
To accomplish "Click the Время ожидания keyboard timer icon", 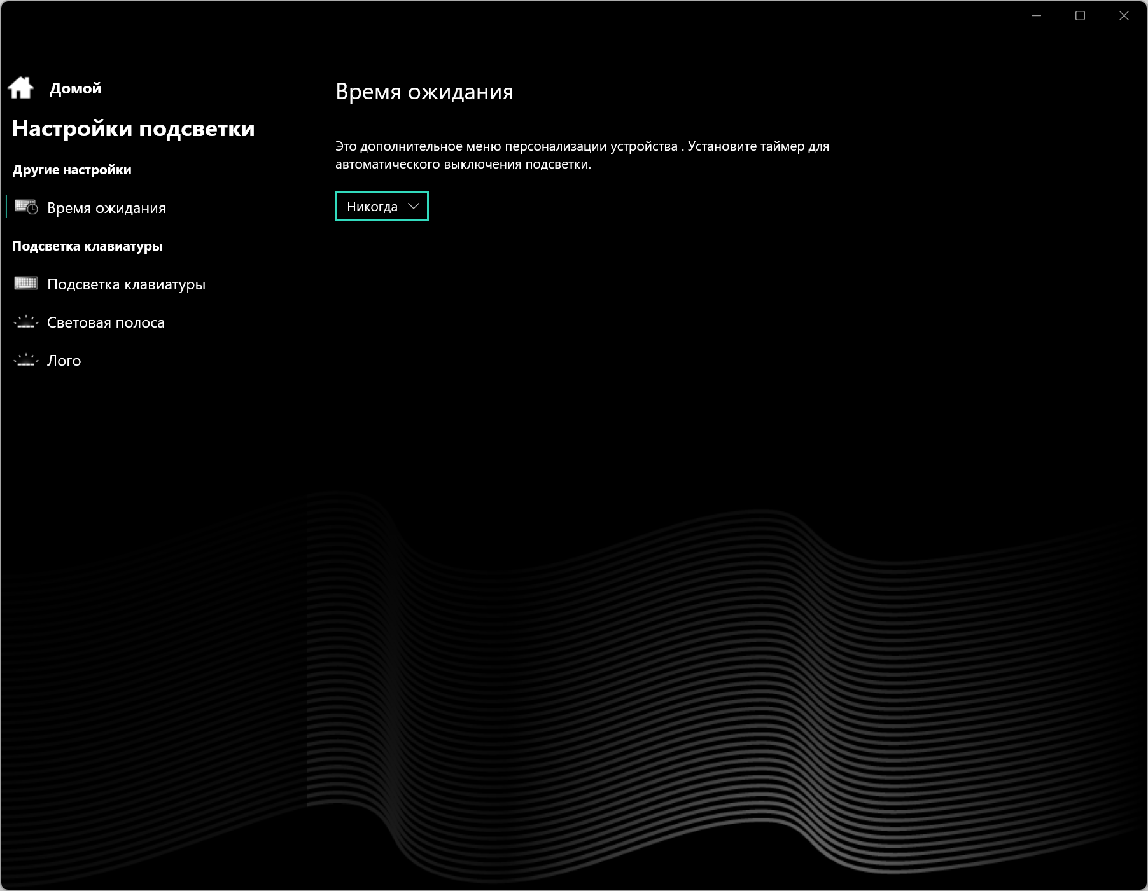I will pyautogui.click(x=26, y=207).
